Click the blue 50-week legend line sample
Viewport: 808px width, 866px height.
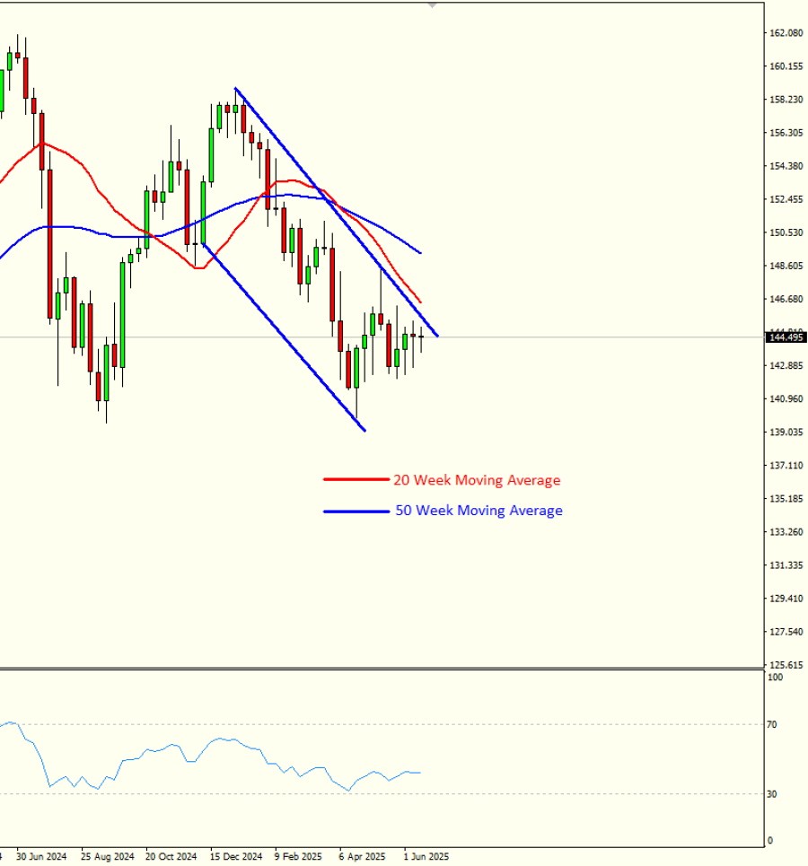[356, 511]
